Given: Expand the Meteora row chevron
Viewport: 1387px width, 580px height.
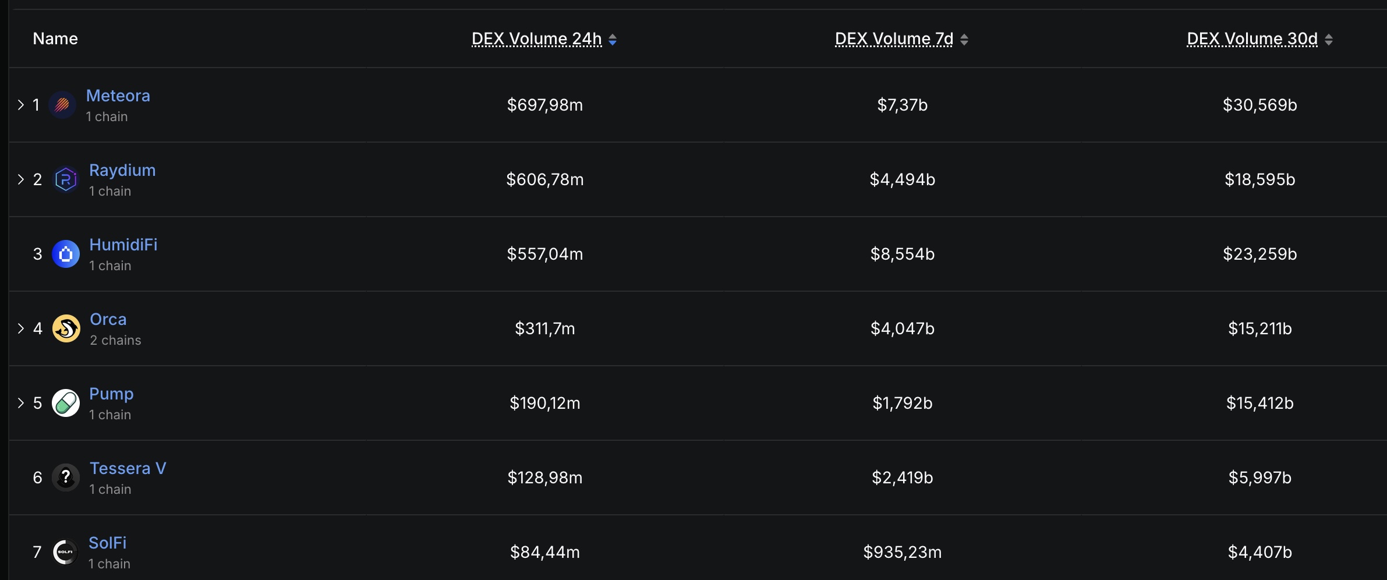Looking at the screenshot, I should pos(21,105).
